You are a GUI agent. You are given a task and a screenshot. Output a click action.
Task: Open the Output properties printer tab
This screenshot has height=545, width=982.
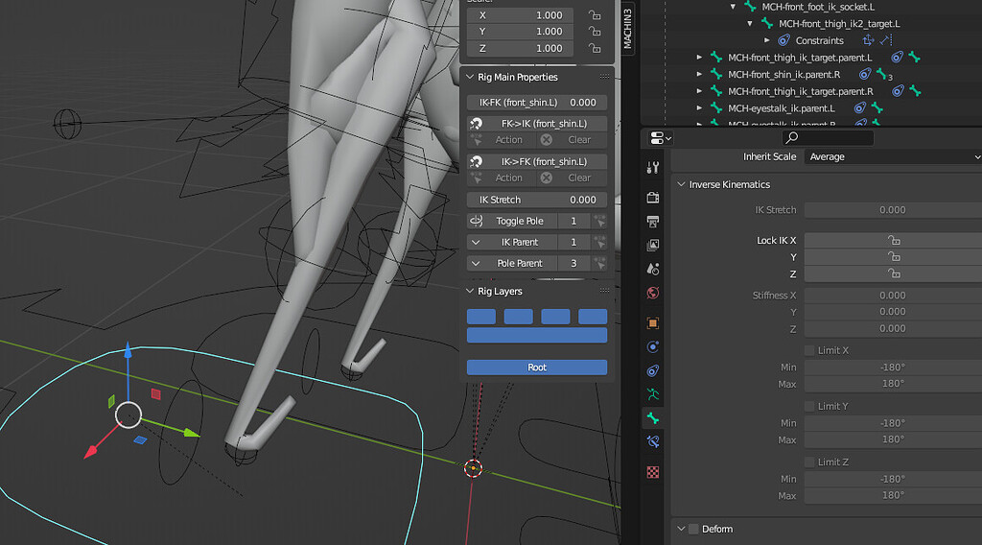(652, 221)
